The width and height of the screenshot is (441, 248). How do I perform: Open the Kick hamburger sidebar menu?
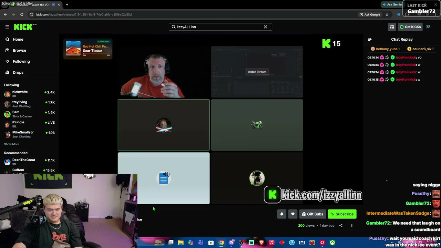(x=7, y=27)
